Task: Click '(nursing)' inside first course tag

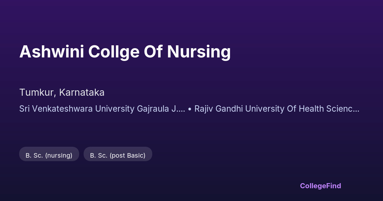Action: pos(59,155)
